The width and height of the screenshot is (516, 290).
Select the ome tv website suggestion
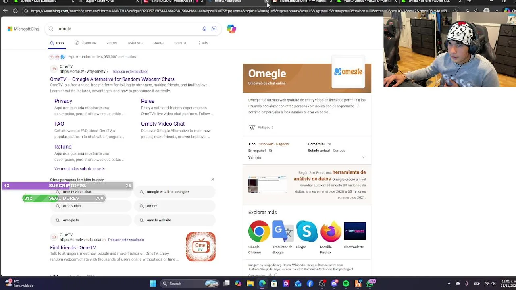coord(175,220)
